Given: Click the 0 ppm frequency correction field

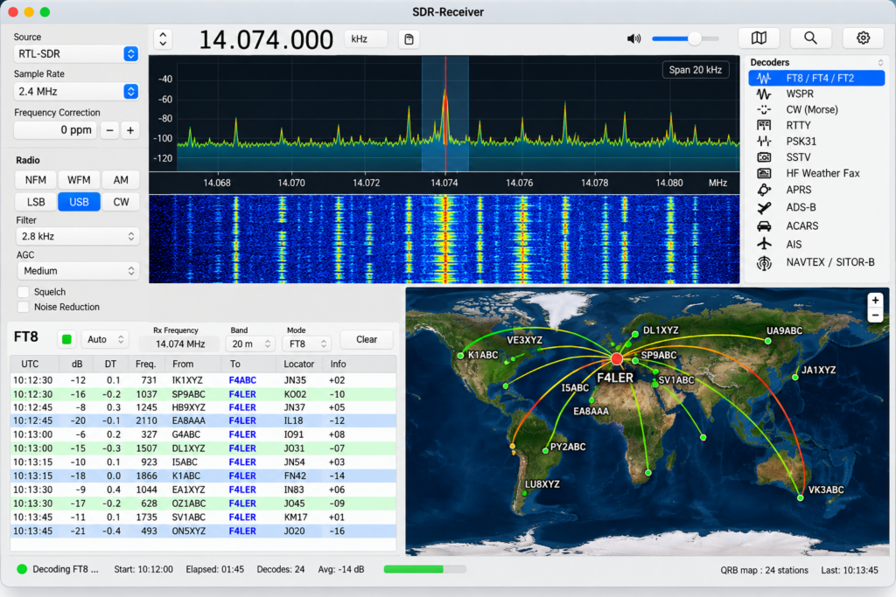Looking at the screenshot, I should (55, 130).
